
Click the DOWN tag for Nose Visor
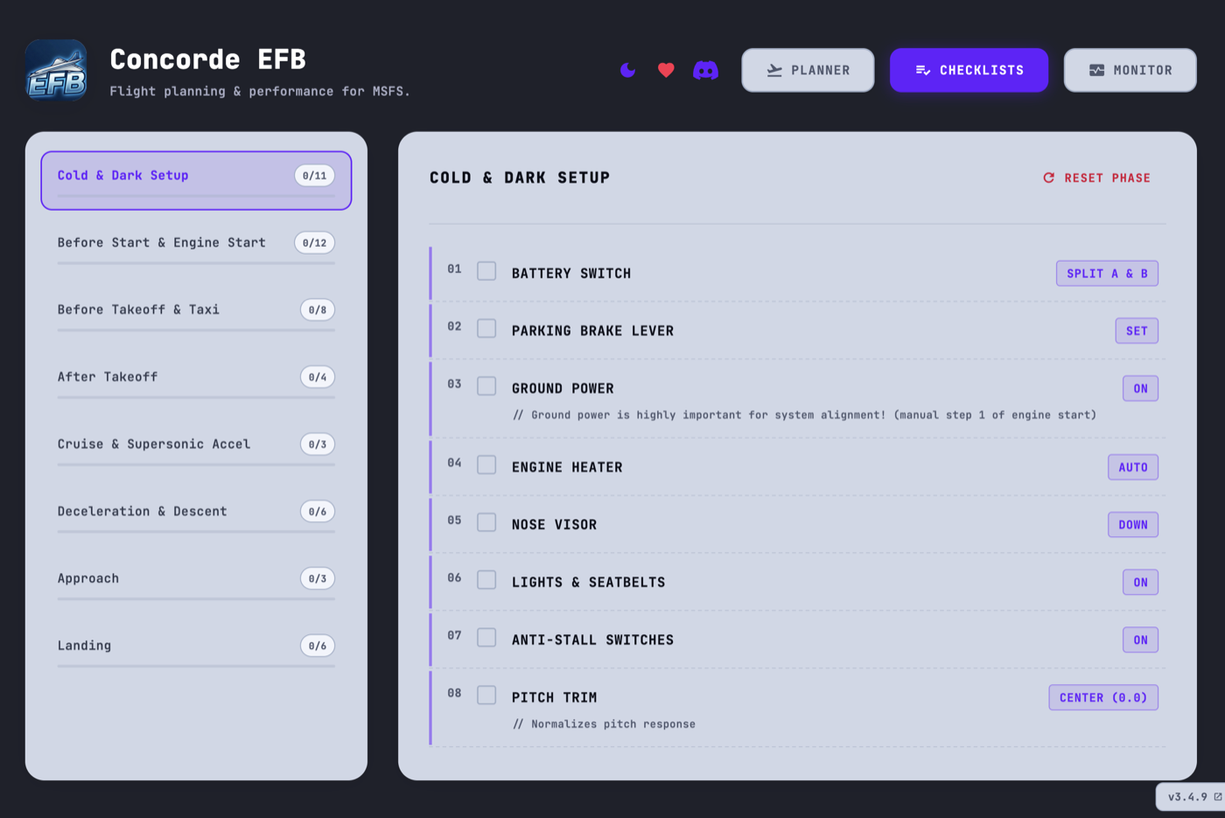pos(1133,525)
